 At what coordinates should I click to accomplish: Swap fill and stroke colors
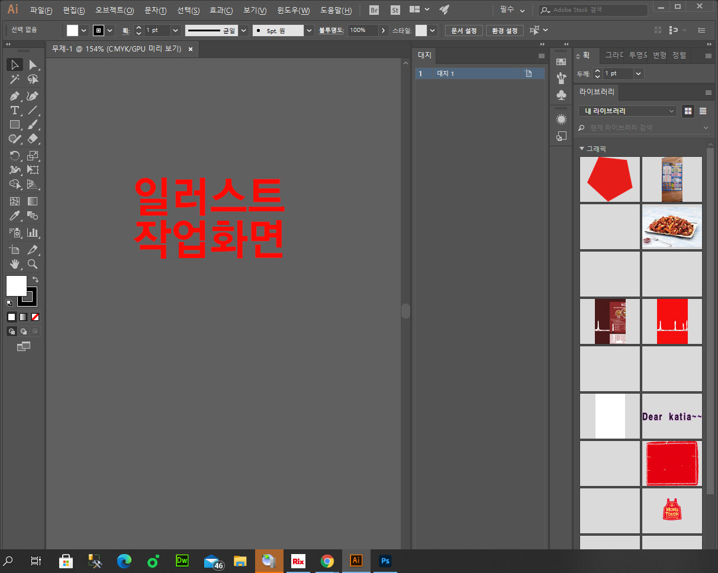point(35,279)
